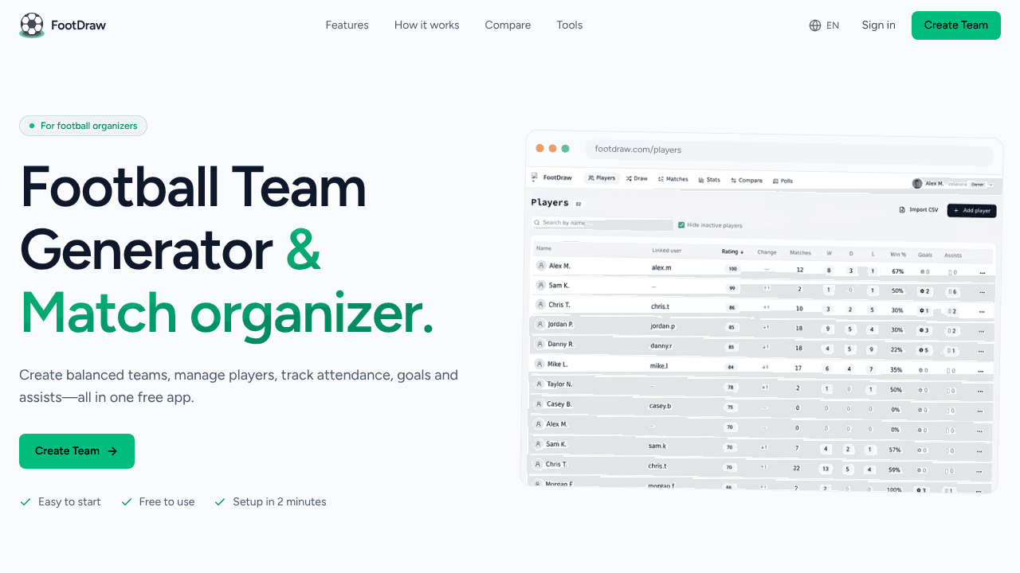
Task: Click the 67% win rate cell
Action: (897, 271)
